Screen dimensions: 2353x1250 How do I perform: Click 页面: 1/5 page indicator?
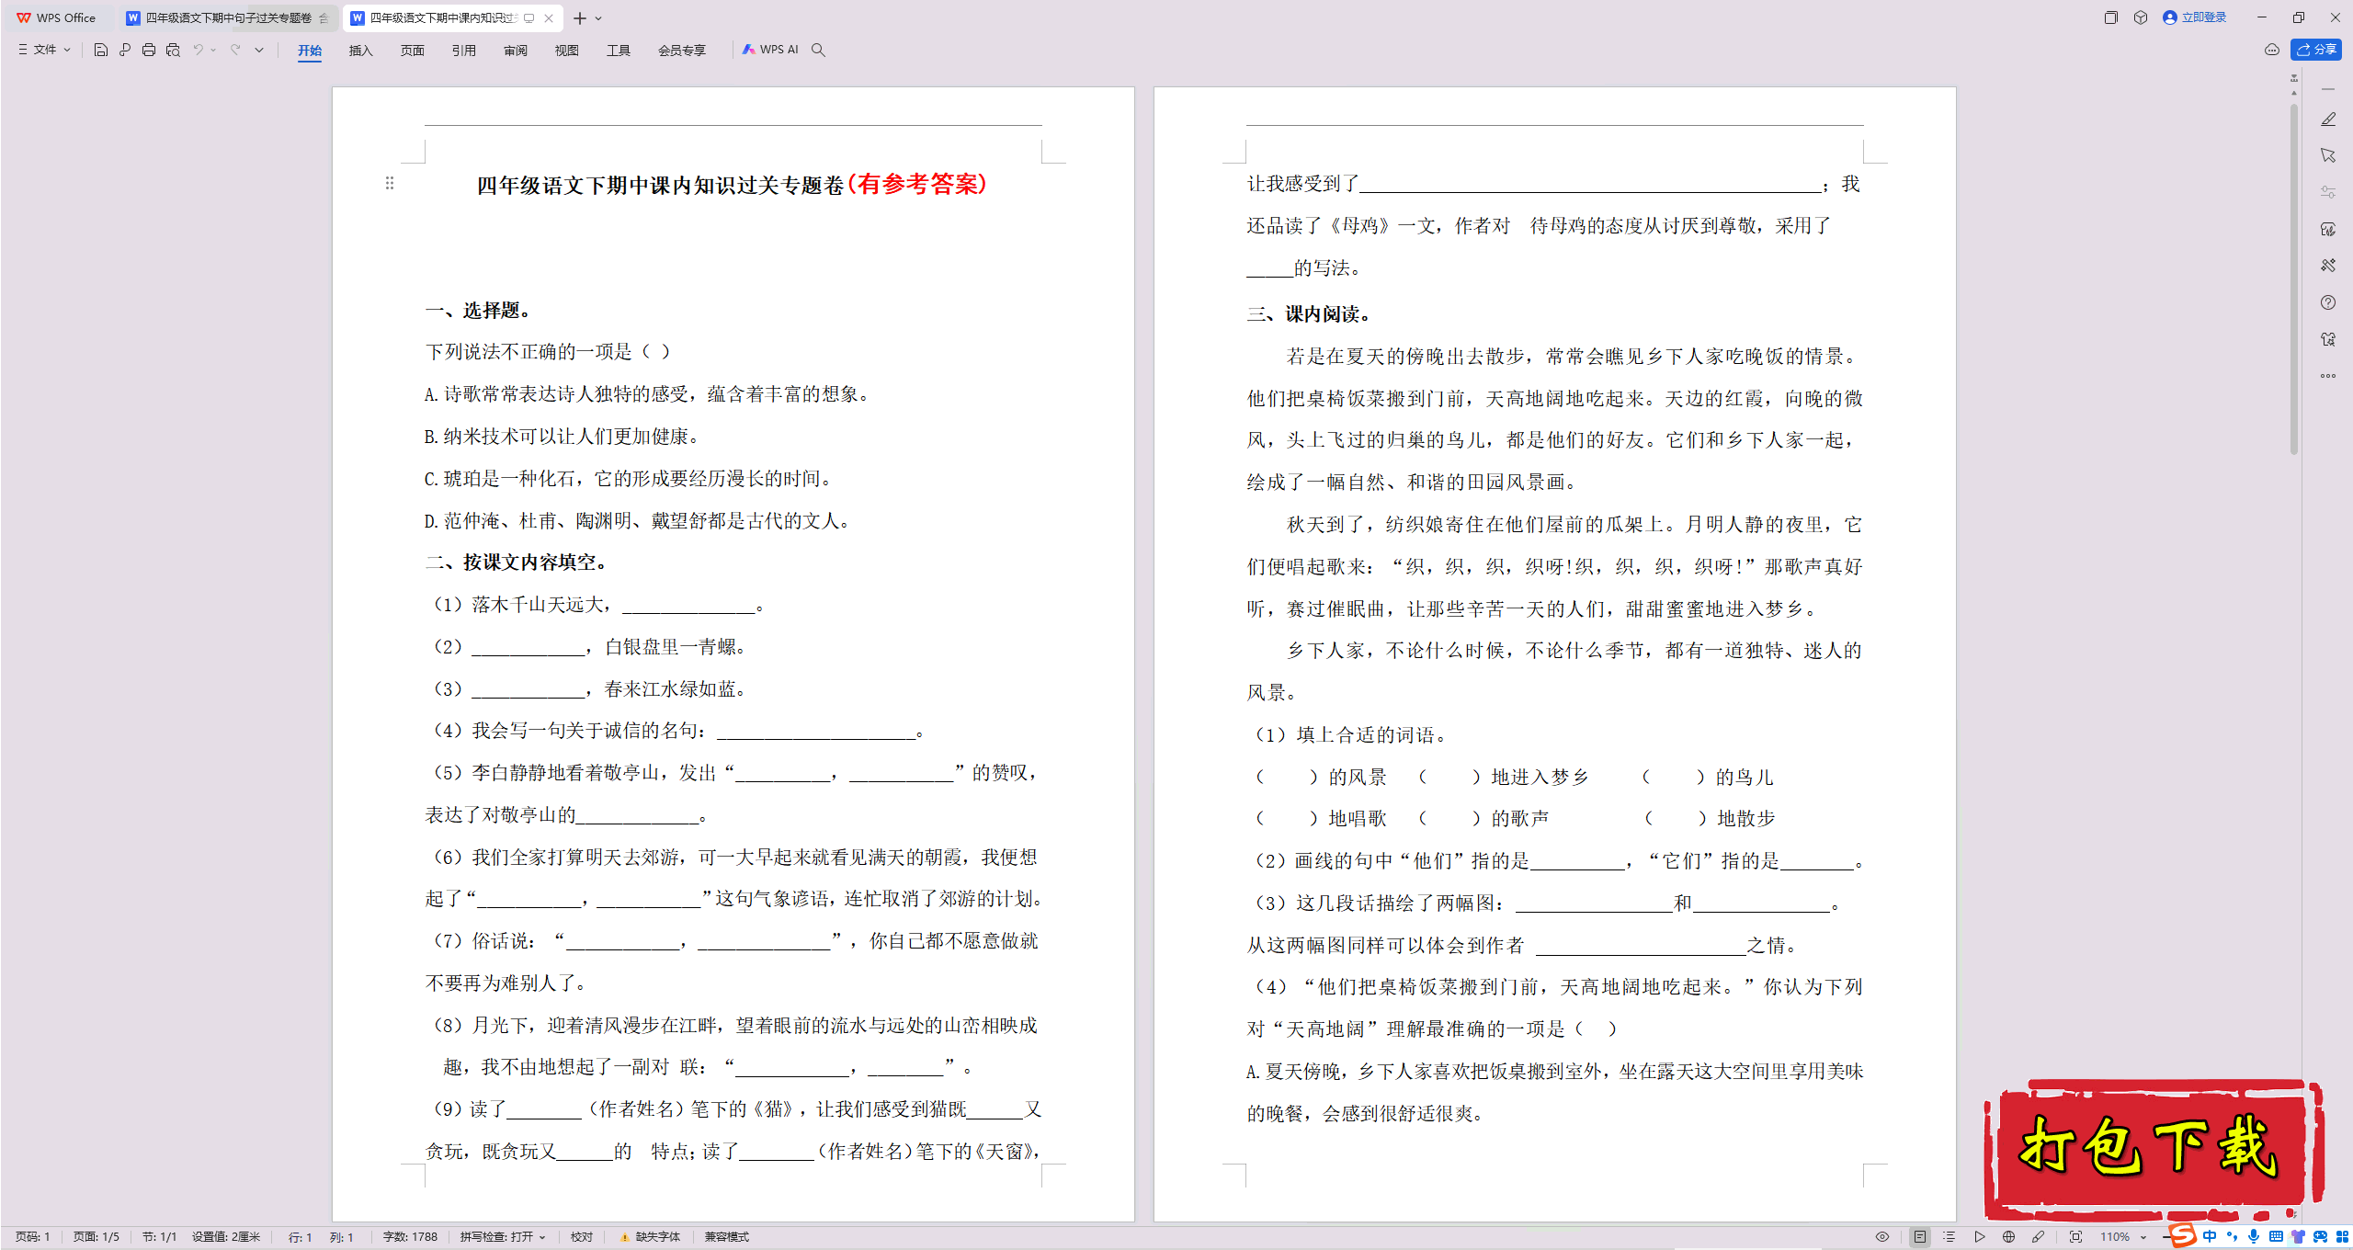point(97,1237)
